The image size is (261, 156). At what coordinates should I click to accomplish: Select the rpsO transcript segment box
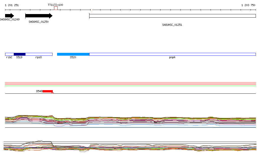click(x=39, y=54)
